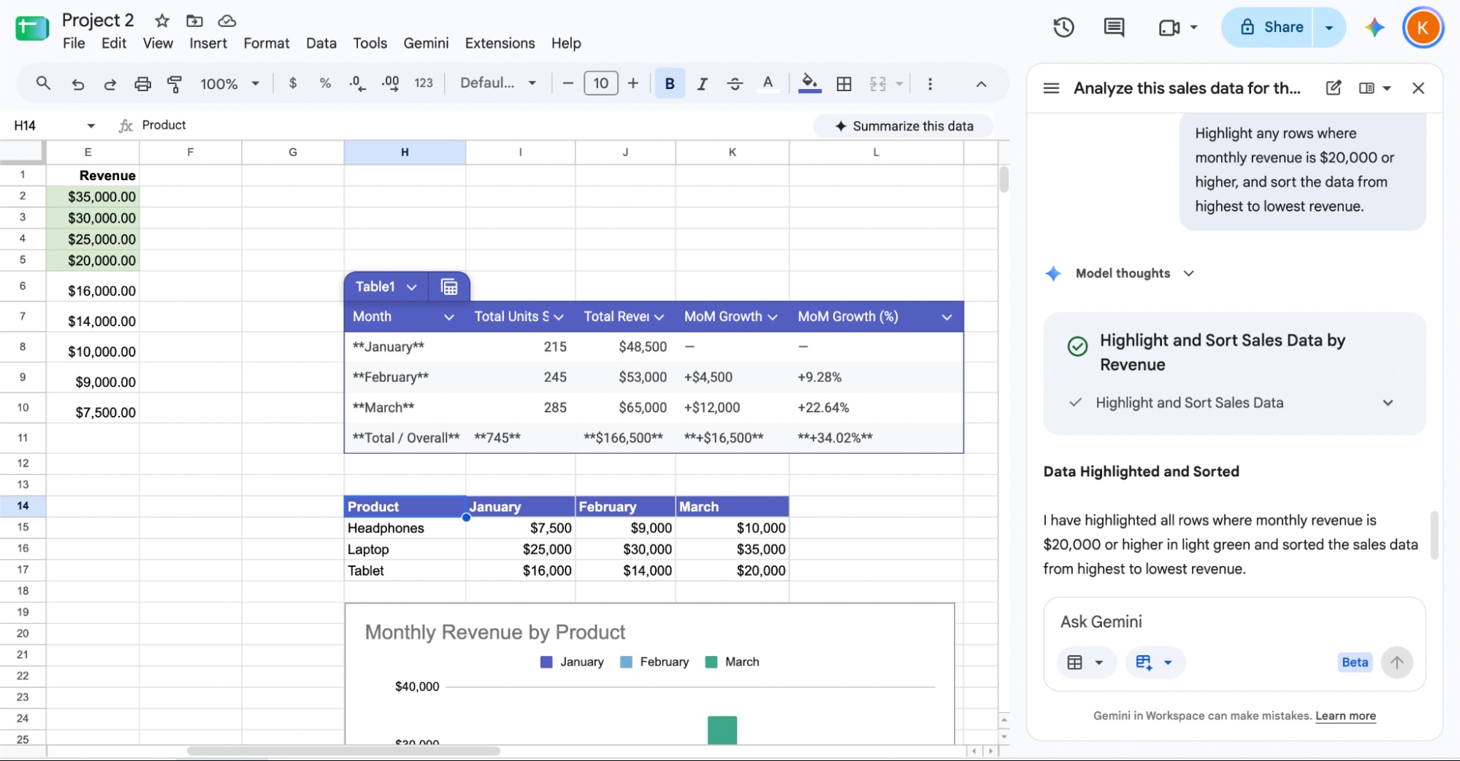Open the Data menu
Image resolution: width=1460 pixels, height=761 pixels.
321,43
